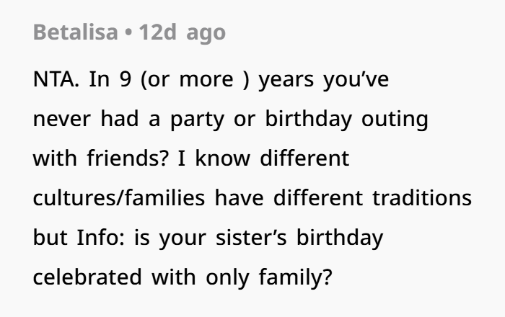Click the word "but" before Info
Viewport: 505px width, 317px height.
click(x=50, y=238)
